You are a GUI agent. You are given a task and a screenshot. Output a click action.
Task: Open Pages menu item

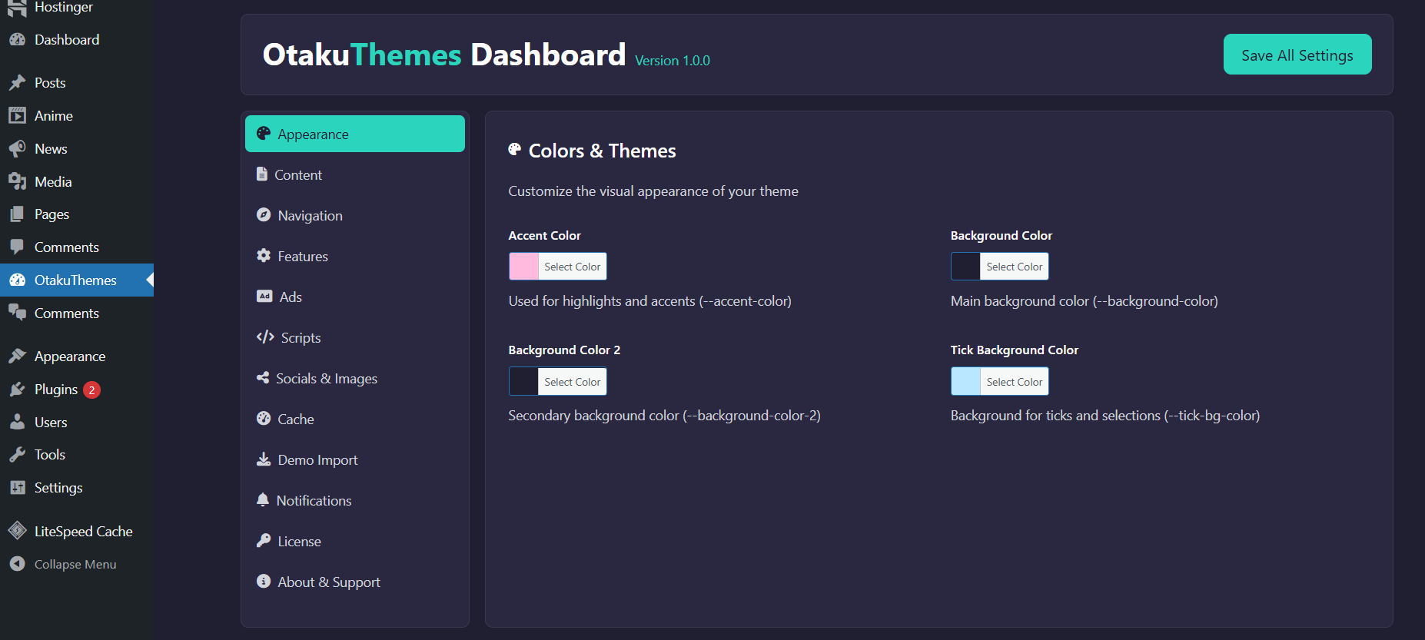tap(77, 214)
